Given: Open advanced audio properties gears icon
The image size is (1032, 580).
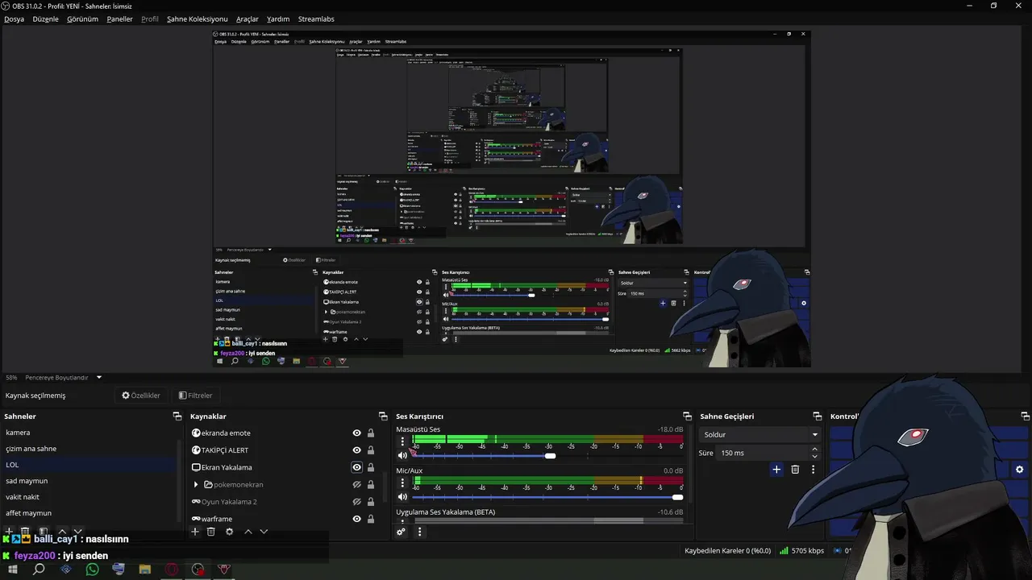Looking at the screenshot, I should [401, 532].
